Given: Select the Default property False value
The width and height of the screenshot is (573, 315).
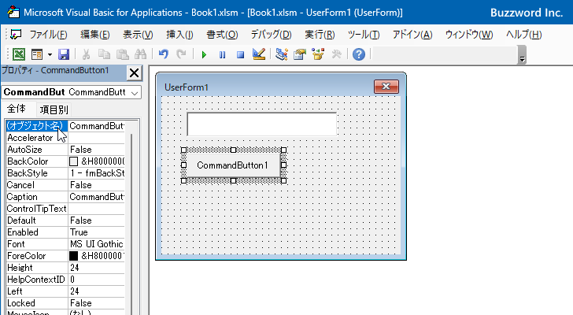Looking at the screenshot, I should (97, 220).
